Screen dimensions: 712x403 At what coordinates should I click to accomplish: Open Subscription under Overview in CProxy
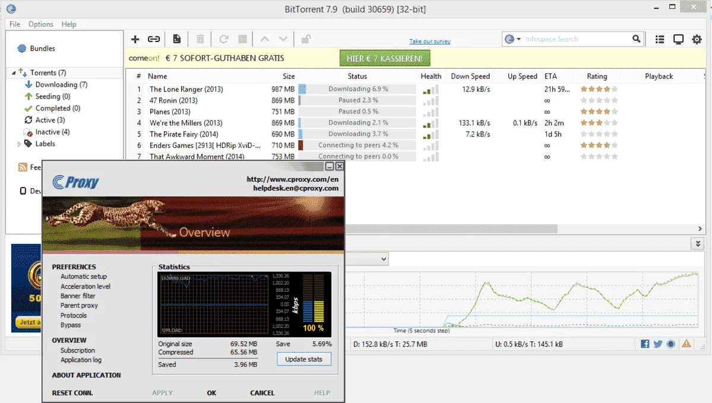(x=78, y=350)
